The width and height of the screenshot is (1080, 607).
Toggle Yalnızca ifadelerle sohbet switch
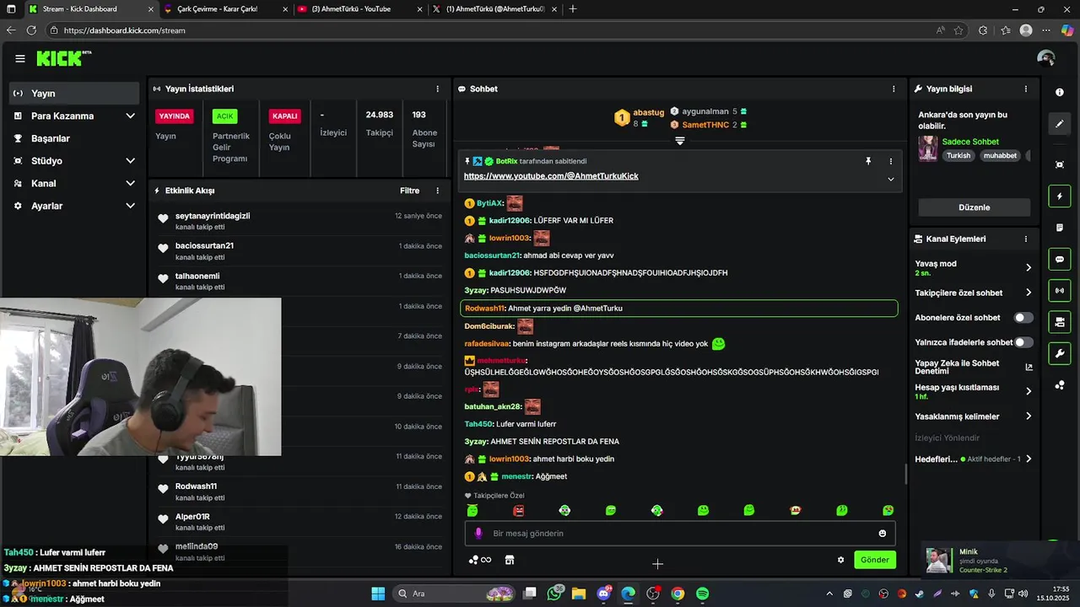1023,342
